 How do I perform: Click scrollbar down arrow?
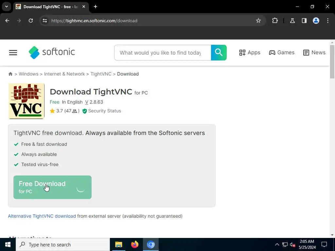tap(332, 235)
